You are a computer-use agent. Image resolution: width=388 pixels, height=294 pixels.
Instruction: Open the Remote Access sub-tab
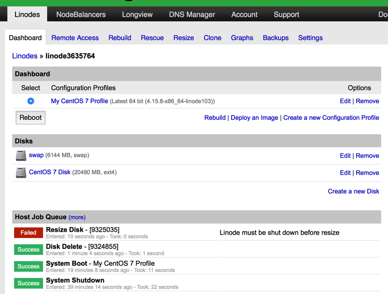(x=75, y=38)
